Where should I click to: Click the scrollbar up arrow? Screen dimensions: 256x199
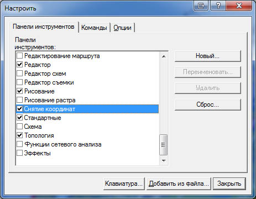pyautogui.click(x=164, y=56)
